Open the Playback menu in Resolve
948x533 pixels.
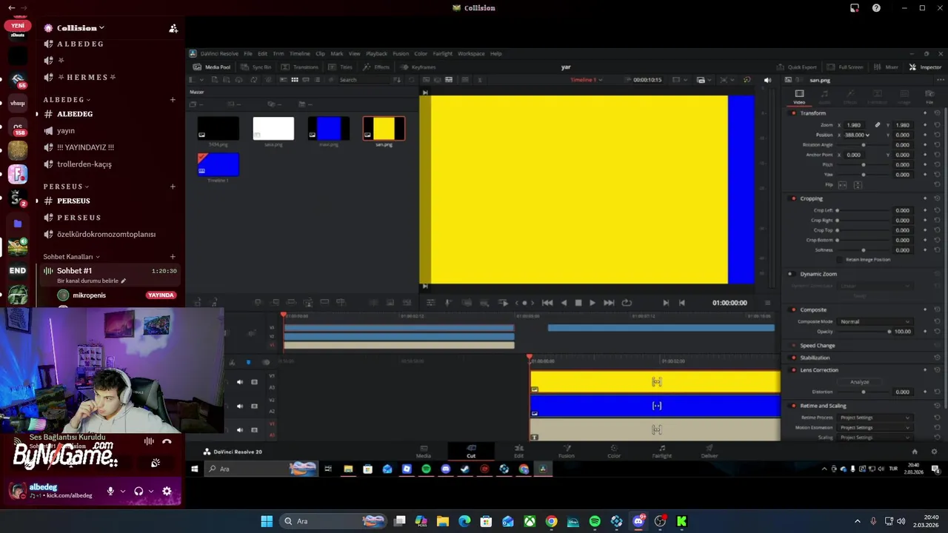(x=376, y=53)
